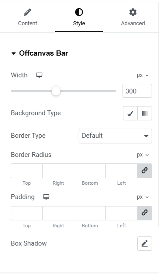Click the responsive device icon beside Width
Viewport: 159px width, 276px height.
tap(39, 75)
